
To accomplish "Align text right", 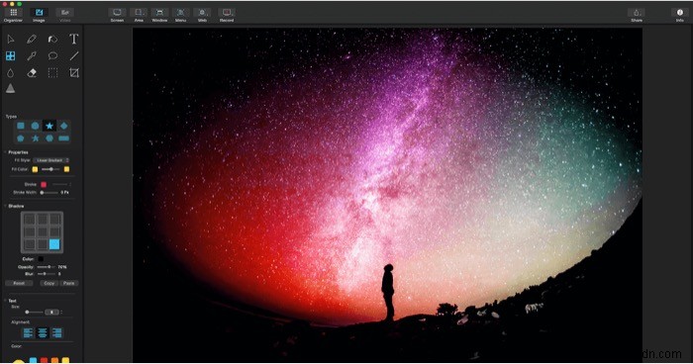I will click(57, 333).
